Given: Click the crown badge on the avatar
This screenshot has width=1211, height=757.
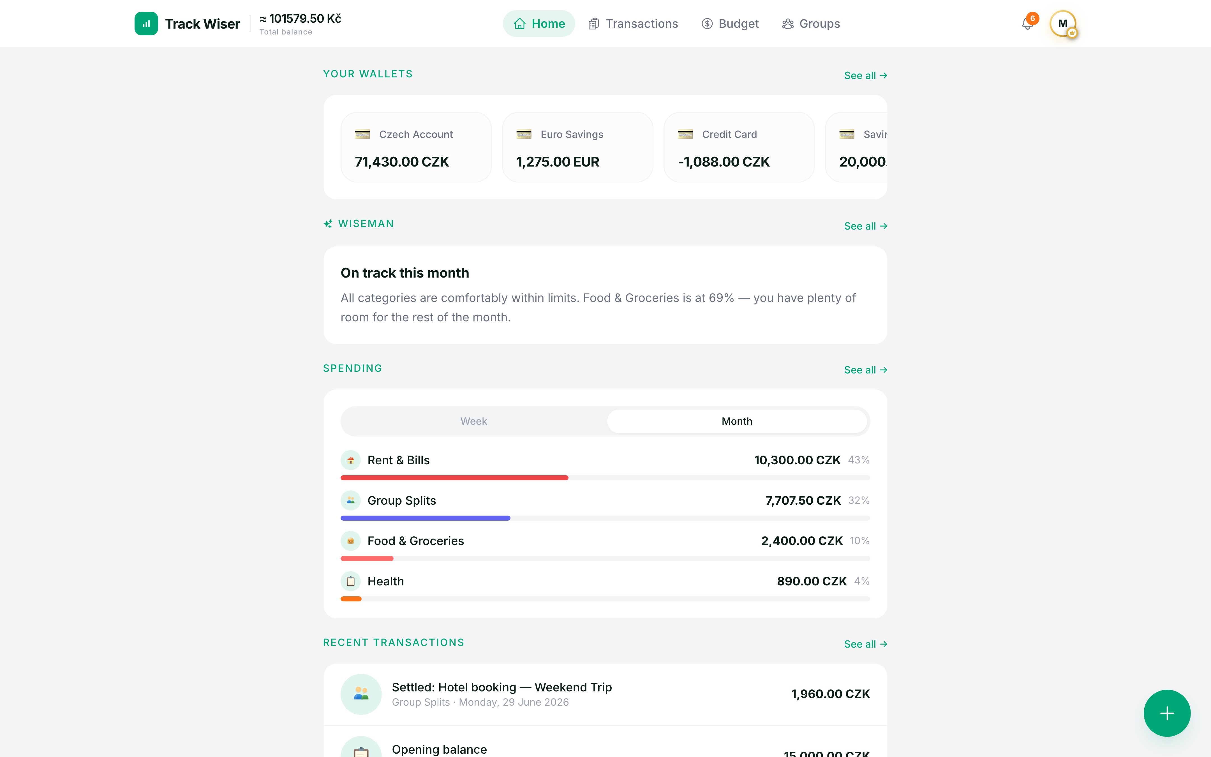Looking at the screenshot, I should point(1072,33).
